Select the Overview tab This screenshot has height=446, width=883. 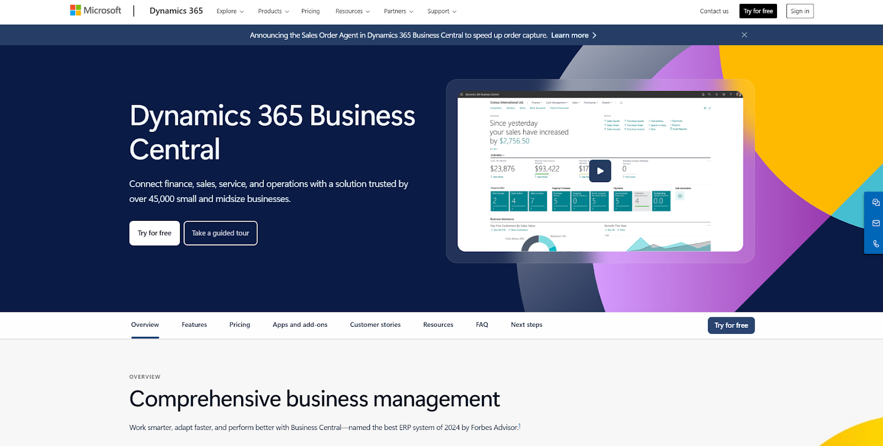coord(145,325)
